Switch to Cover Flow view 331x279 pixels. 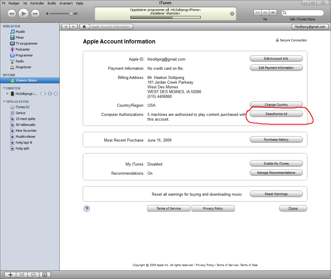click(x=273, y=13)
